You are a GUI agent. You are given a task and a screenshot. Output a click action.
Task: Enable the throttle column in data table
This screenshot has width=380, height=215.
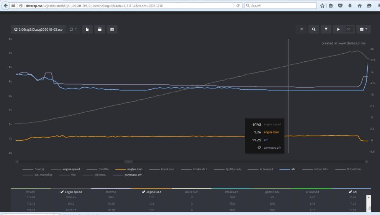click(111, 192)
